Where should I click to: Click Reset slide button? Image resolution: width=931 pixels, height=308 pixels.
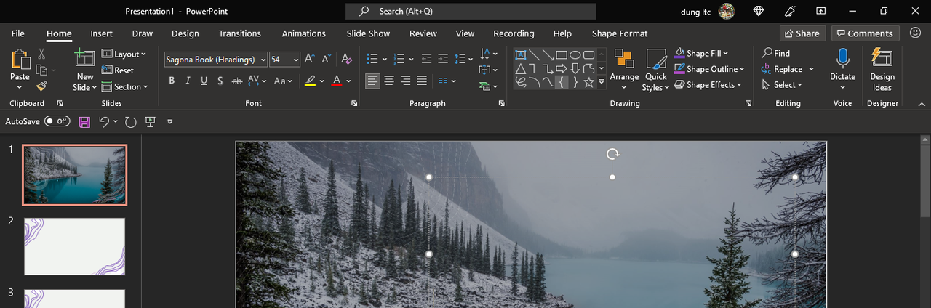click(117, 70)
